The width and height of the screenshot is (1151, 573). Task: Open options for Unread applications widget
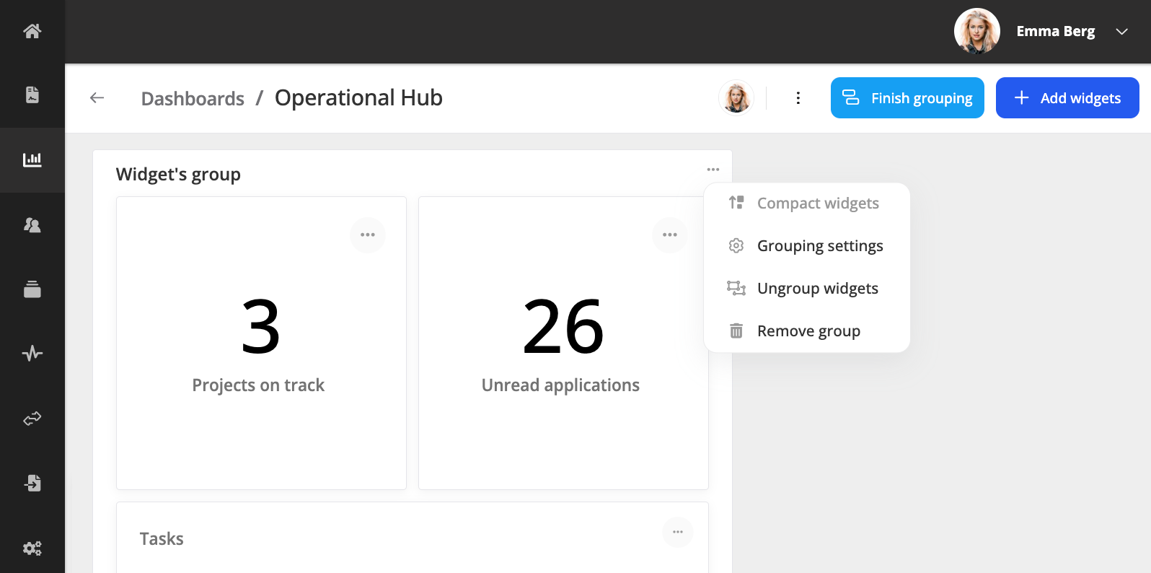click(669, 235)
